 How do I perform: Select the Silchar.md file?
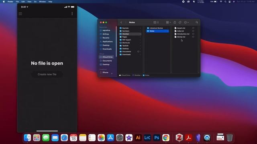coord(181,37)
